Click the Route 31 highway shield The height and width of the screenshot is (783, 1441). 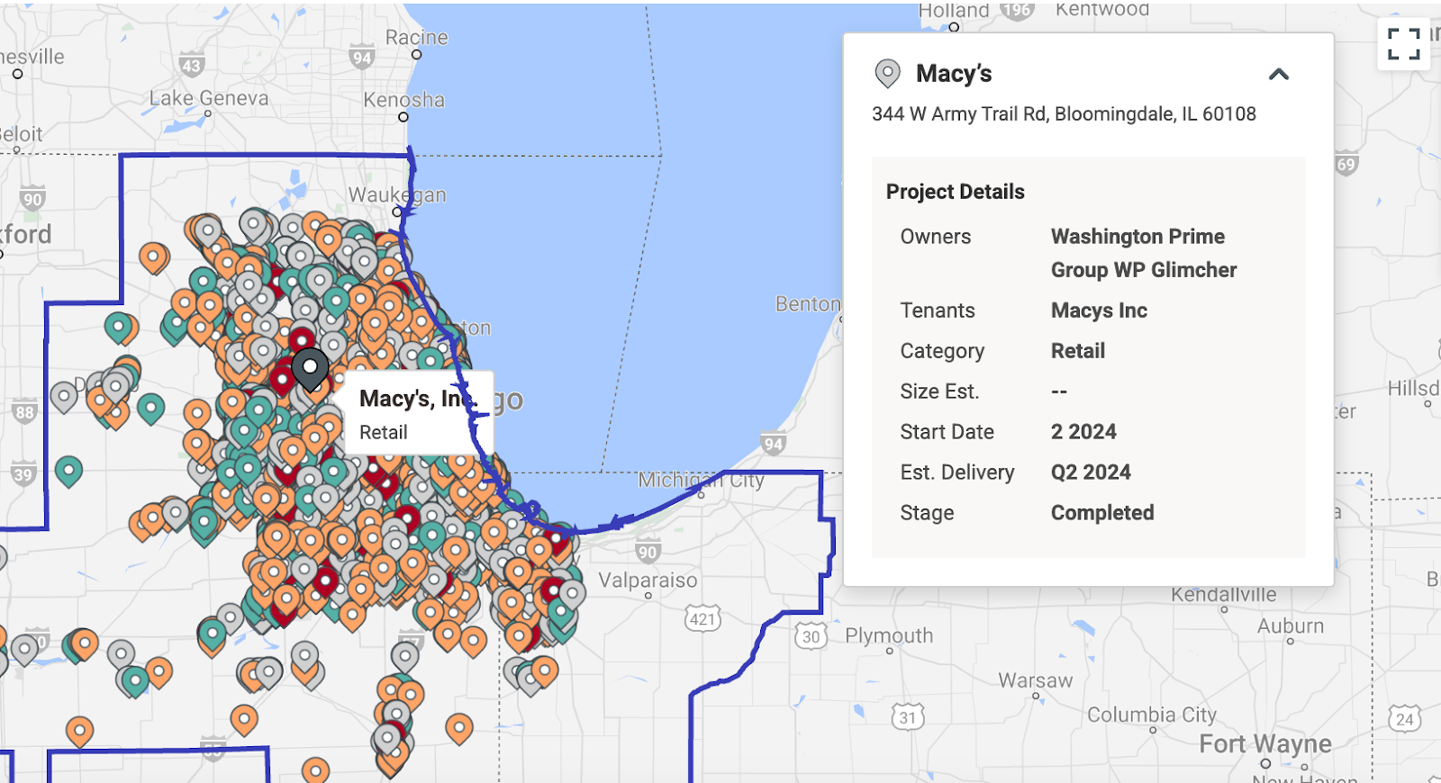[x=908, y=717]
